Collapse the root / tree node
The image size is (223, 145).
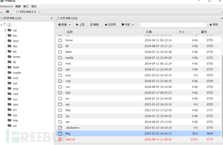click(1, 25)
